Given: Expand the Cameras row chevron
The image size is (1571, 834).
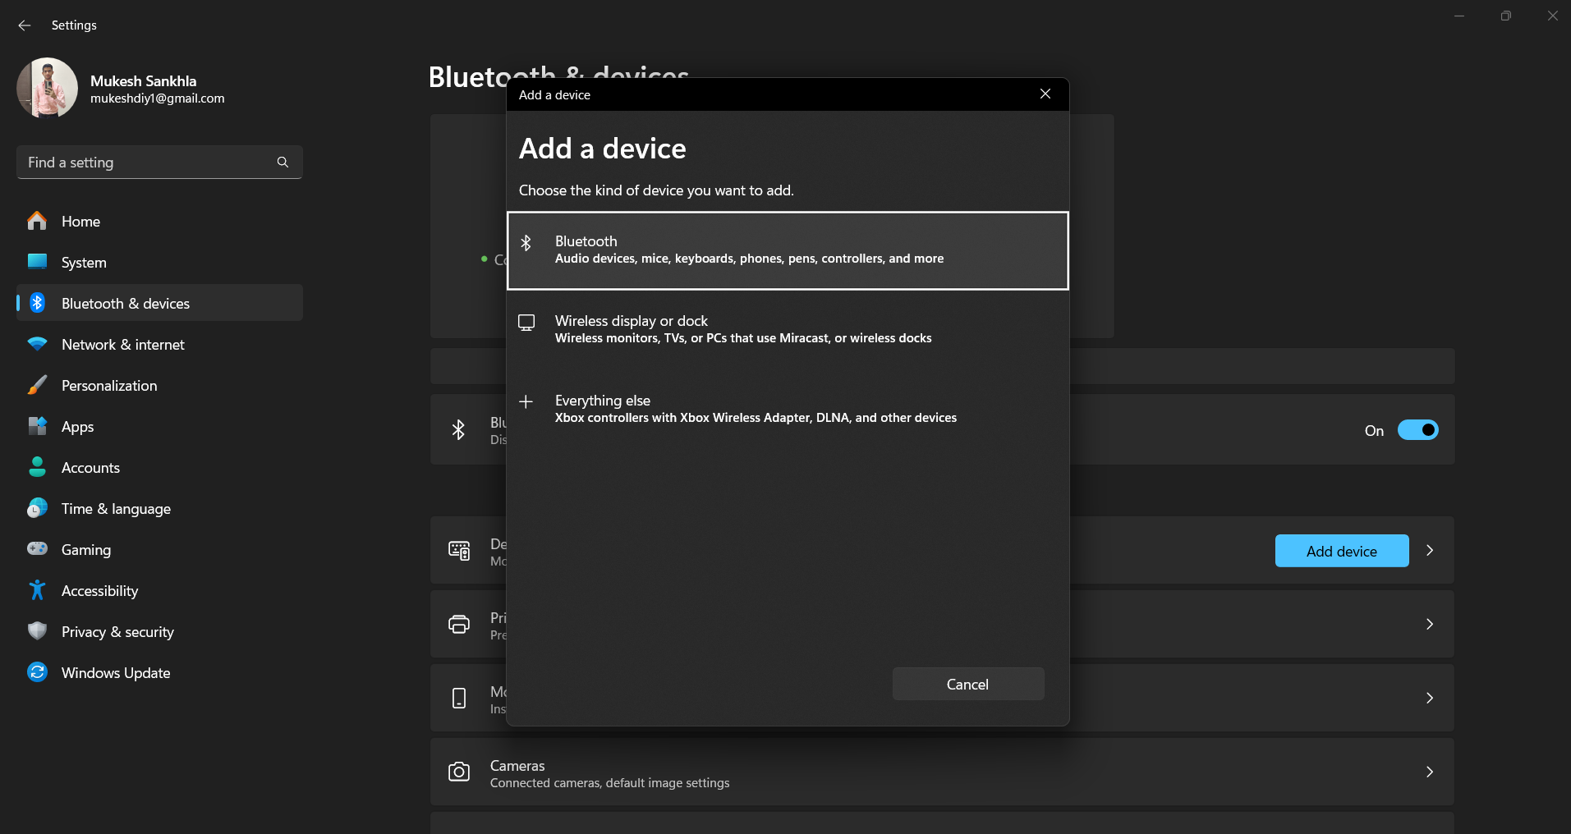Looking at the screenshot, I should coord(1430,772).
